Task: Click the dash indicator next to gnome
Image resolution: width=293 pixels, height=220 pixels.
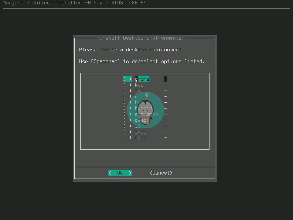Action: 165,79
